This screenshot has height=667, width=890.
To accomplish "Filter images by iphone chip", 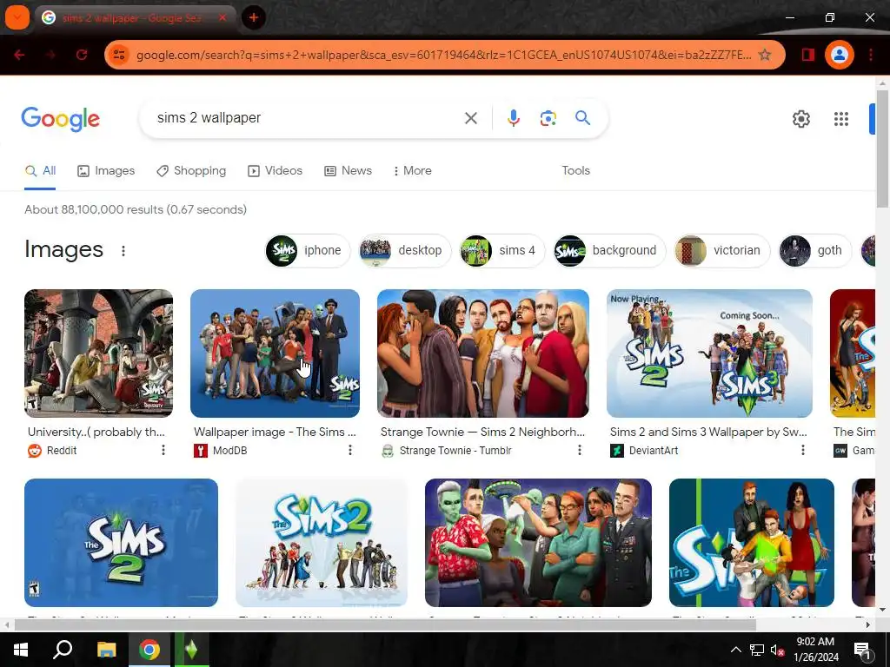I will (308, 251).
